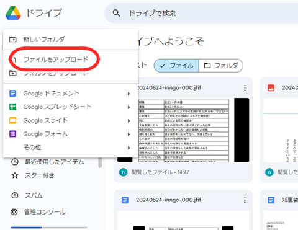Click the blue Docs icon on lower 20240824-inngo-000.jfif card
This screenshot has height=230, width=298.
[x=125, y=200]
